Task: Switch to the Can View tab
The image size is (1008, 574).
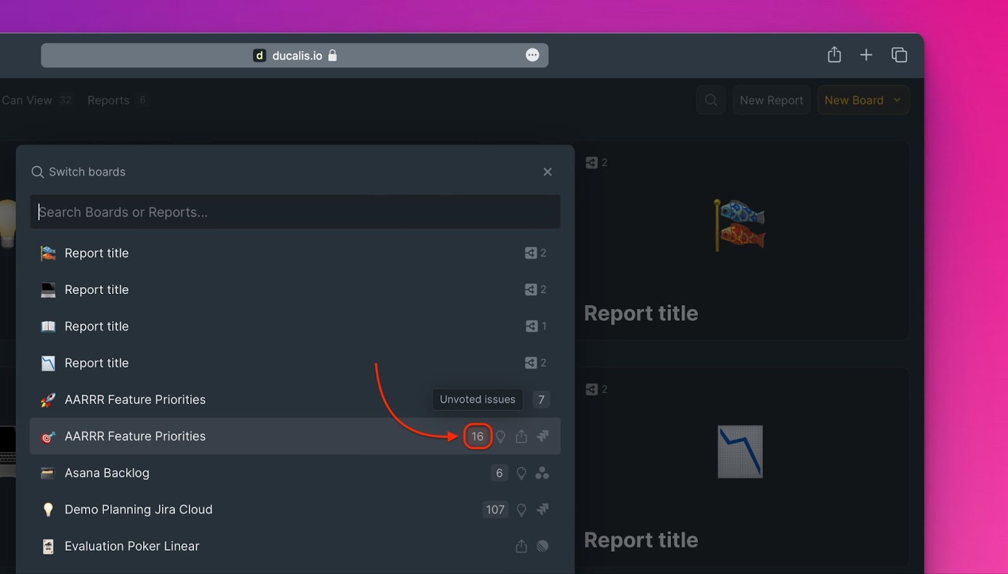Action: pos(27,100)
